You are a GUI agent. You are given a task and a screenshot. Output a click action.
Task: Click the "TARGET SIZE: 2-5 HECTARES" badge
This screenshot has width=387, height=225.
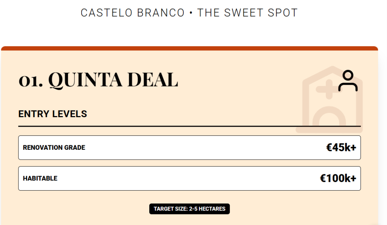[189, 209]
